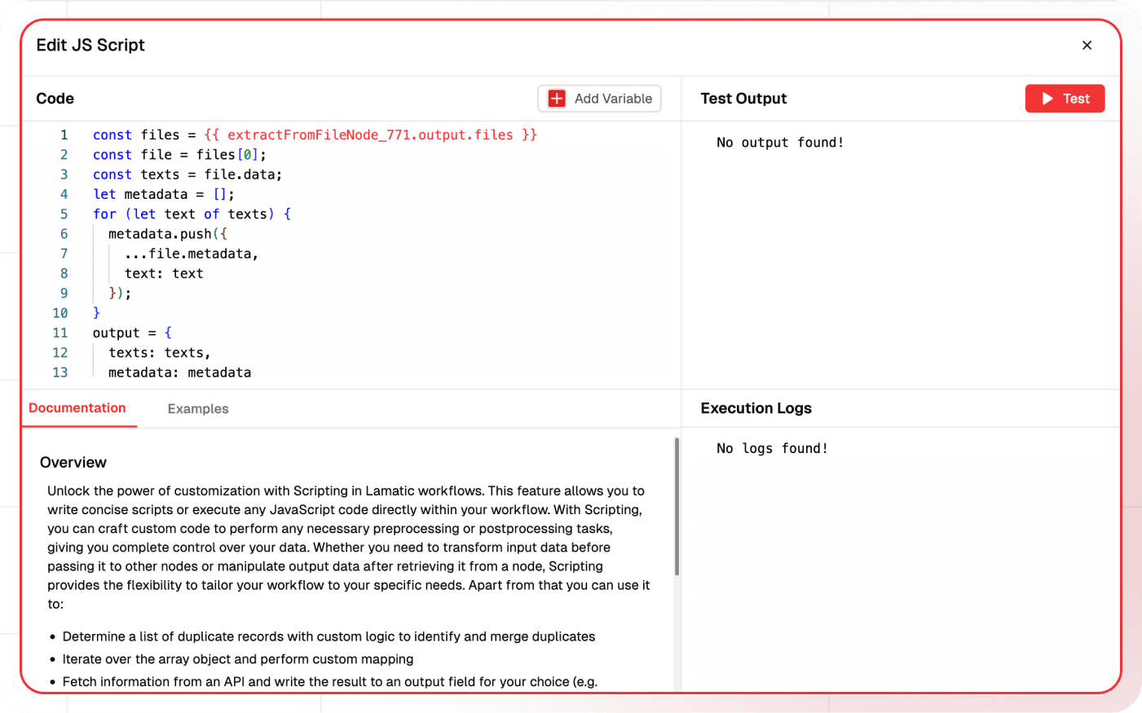Screen dimensions: 1142x713
Task: Click the Overview heading in documentation
Action: [x=73, y=463]
